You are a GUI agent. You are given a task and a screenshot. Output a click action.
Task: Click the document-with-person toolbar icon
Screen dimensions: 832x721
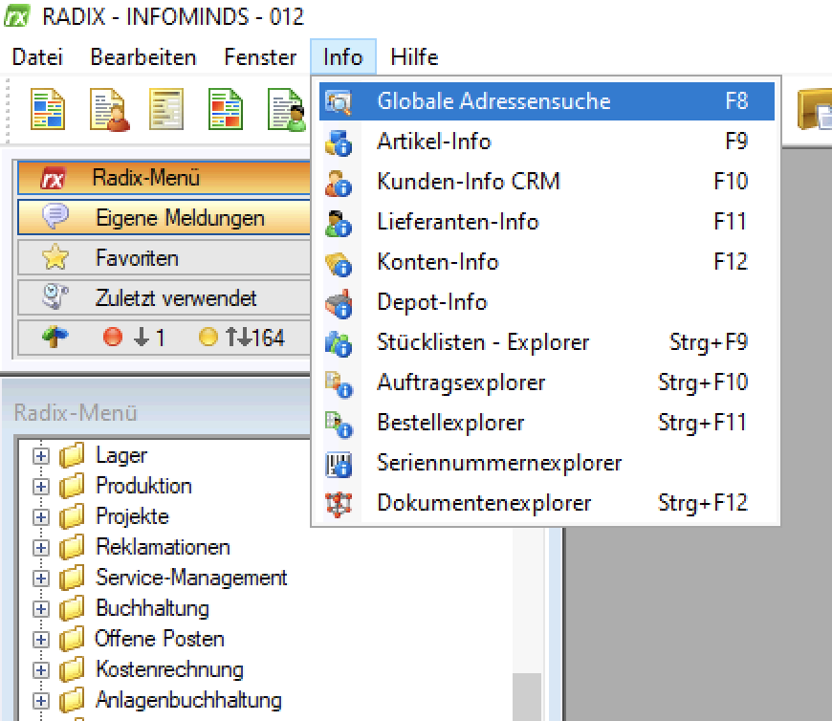tap(110, 110)
